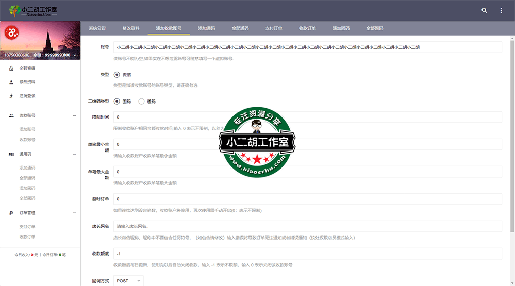Open 支付订单 link under 订单管理
Image resolution: width=515 pixels, height=286 pixels.
27,227
